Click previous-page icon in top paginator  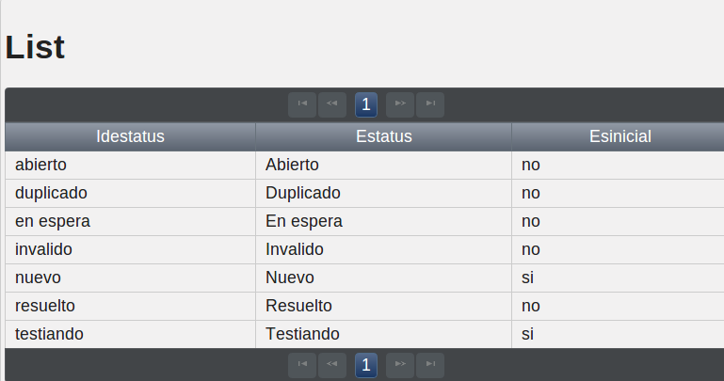332,104
